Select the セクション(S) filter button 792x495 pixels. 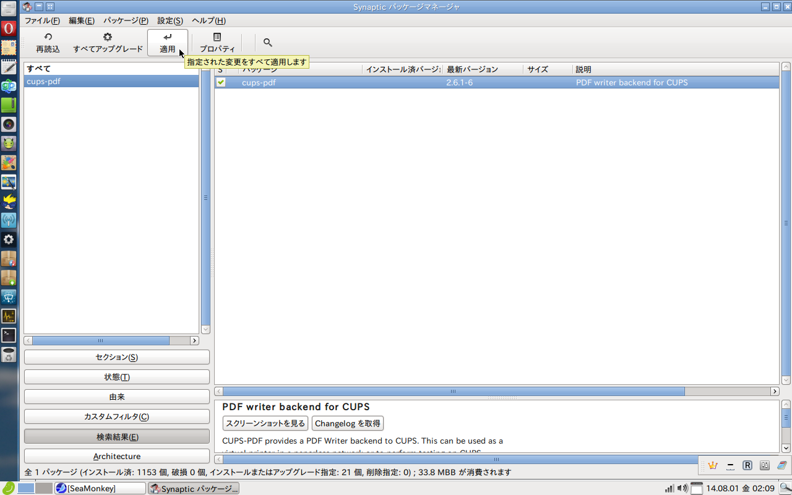click(117, 357)
